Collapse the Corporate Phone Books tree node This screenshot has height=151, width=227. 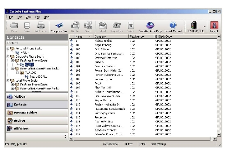pos(8,56)
